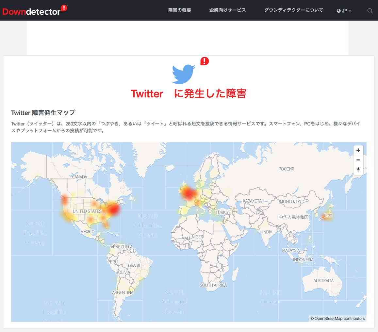This screenshot has height=332, width=378.
Task: Click the 'Twitter に発生した障害' heading
Action: point(189,93)
